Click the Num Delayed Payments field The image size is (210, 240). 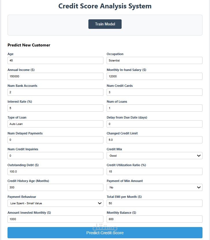click(x=55, y=140)
